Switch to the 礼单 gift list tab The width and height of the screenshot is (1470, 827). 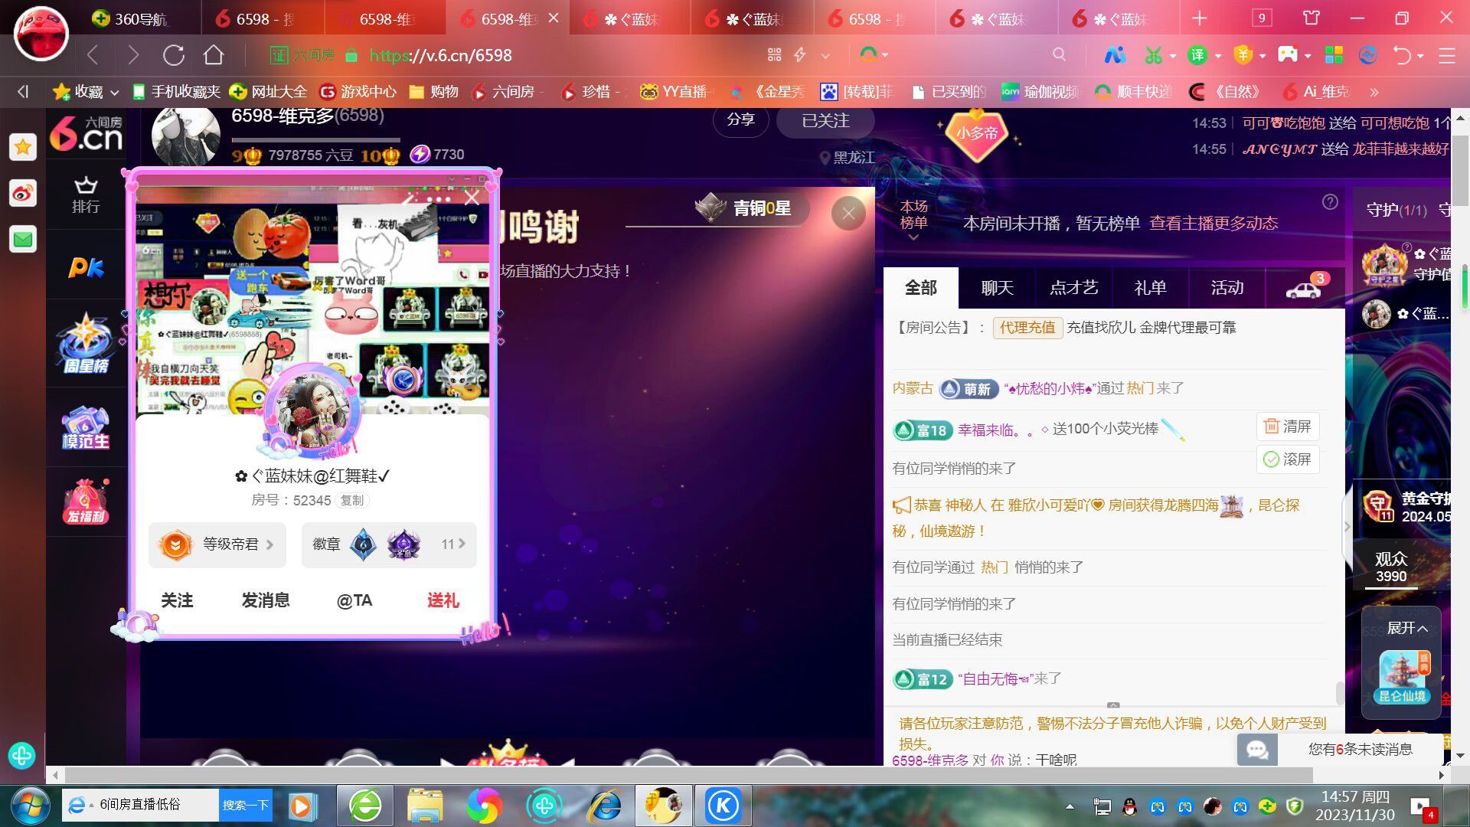1150,288
